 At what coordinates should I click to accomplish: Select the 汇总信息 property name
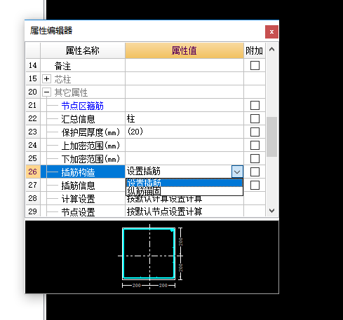point(78,119)
